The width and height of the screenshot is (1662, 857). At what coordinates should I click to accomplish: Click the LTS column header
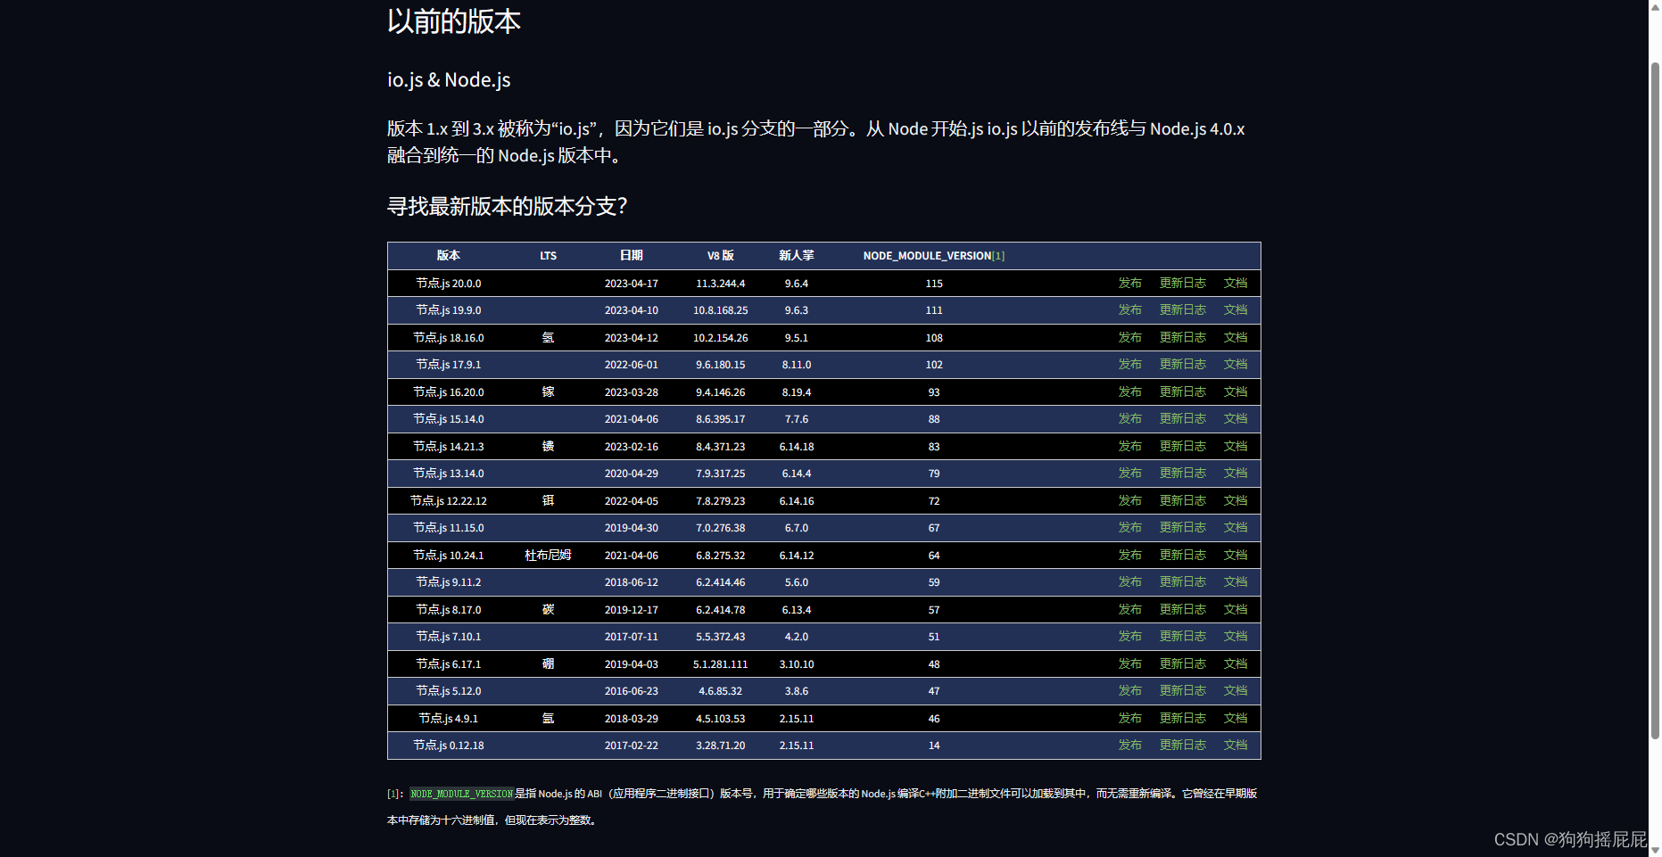(x=548, y=256)
